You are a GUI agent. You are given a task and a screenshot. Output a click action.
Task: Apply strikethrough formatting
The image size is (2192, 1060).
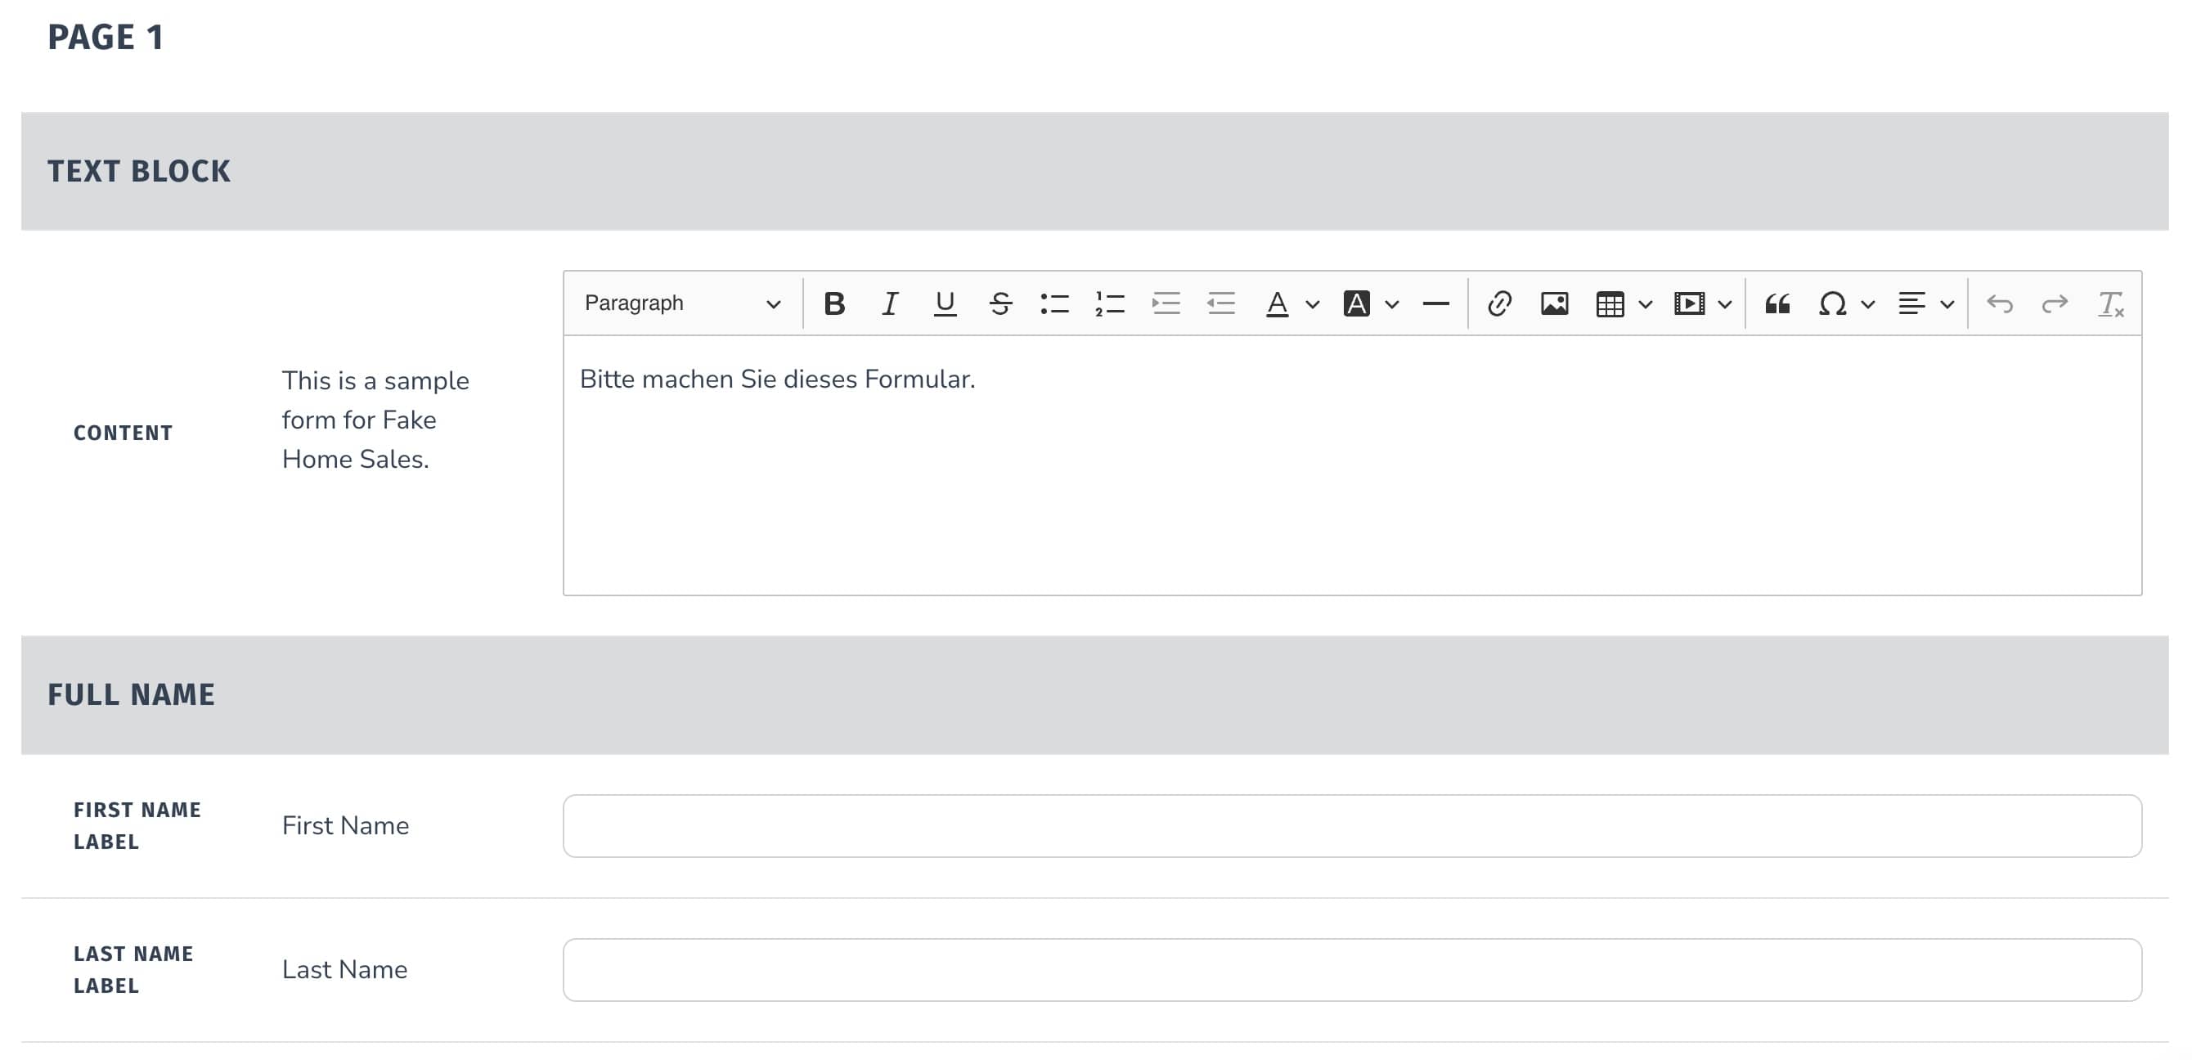pyautogui.click(x=999, y=303)
